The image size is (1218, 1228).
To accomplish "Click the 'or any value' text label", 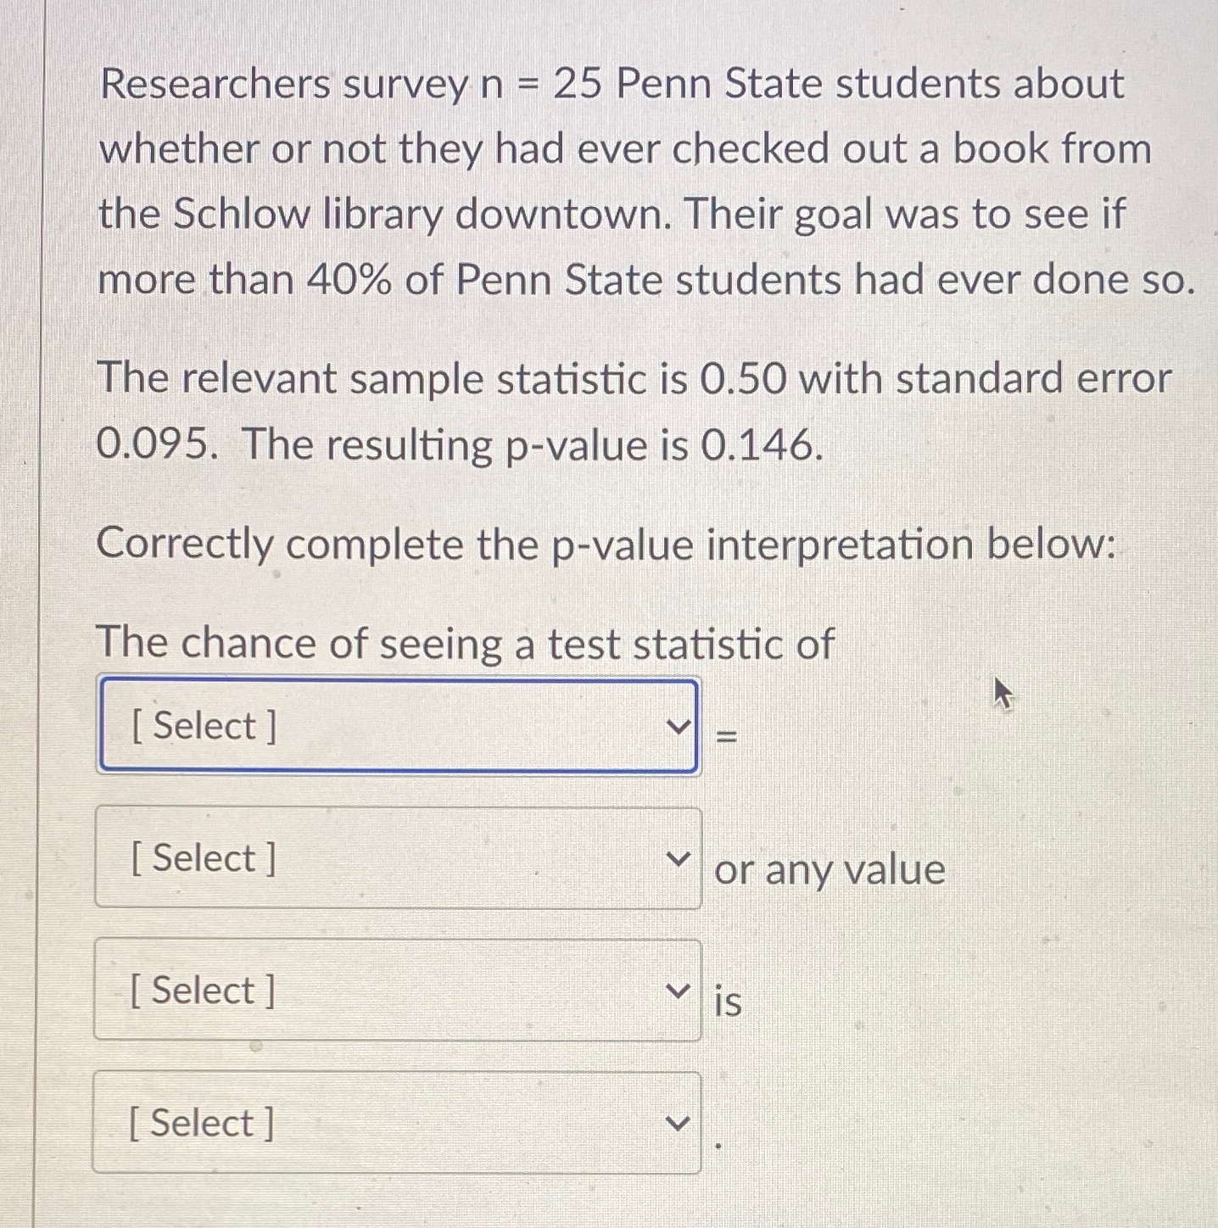I will [829, 869].
